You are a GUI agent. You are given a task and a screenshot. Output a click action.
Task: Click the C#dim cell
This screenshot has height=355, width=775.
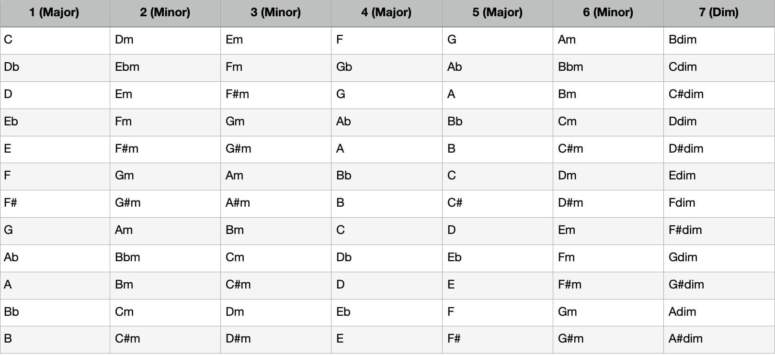point(686,94)
